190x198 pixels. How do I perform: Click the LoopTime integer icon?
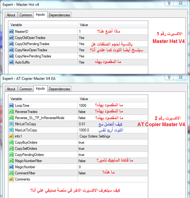pos(11,106)
